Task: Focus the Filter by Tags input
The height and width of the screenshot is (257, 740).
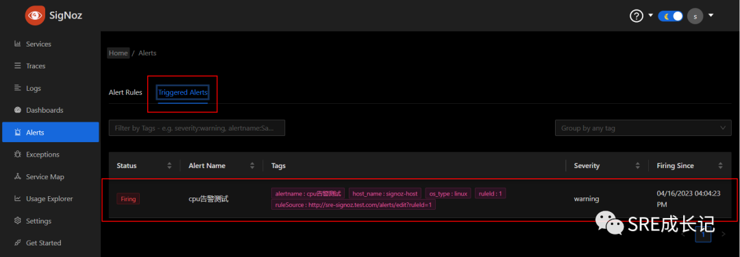Action: click(197, 128)
